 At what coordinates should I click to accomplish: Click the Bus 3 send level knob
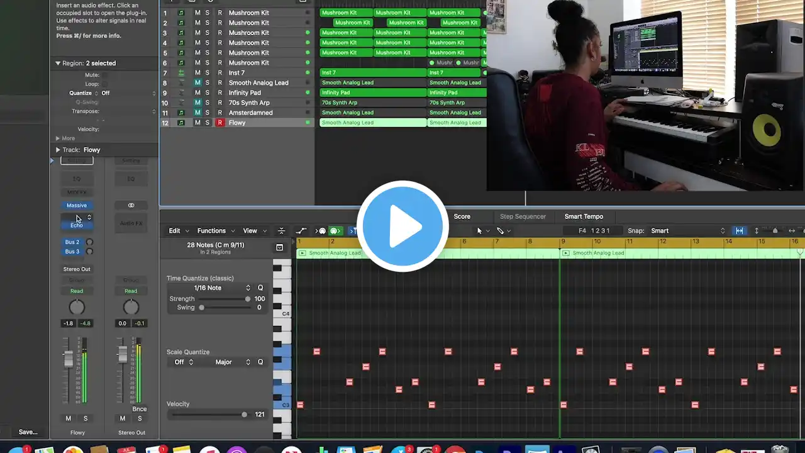[x=89, y=252]
